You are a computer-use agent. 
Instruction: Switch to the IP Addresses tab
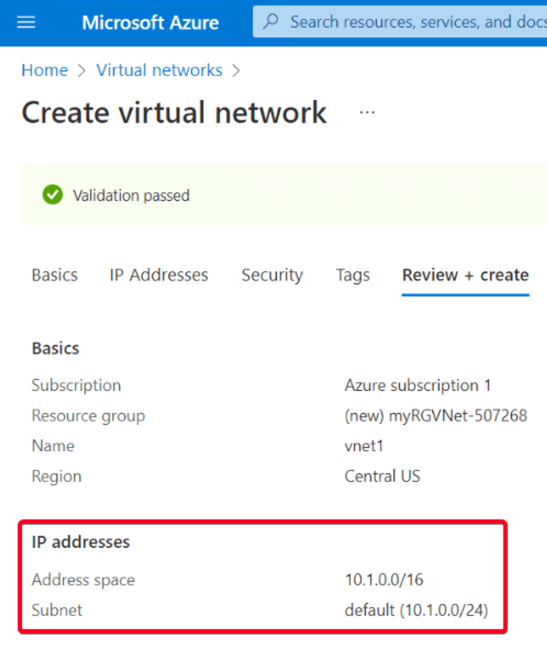[x=159, y=275]
